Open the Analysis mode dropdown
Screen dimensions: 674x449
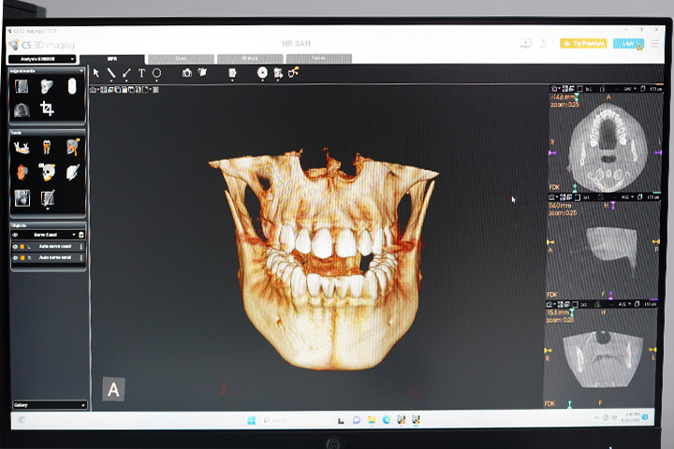[42, 59]
